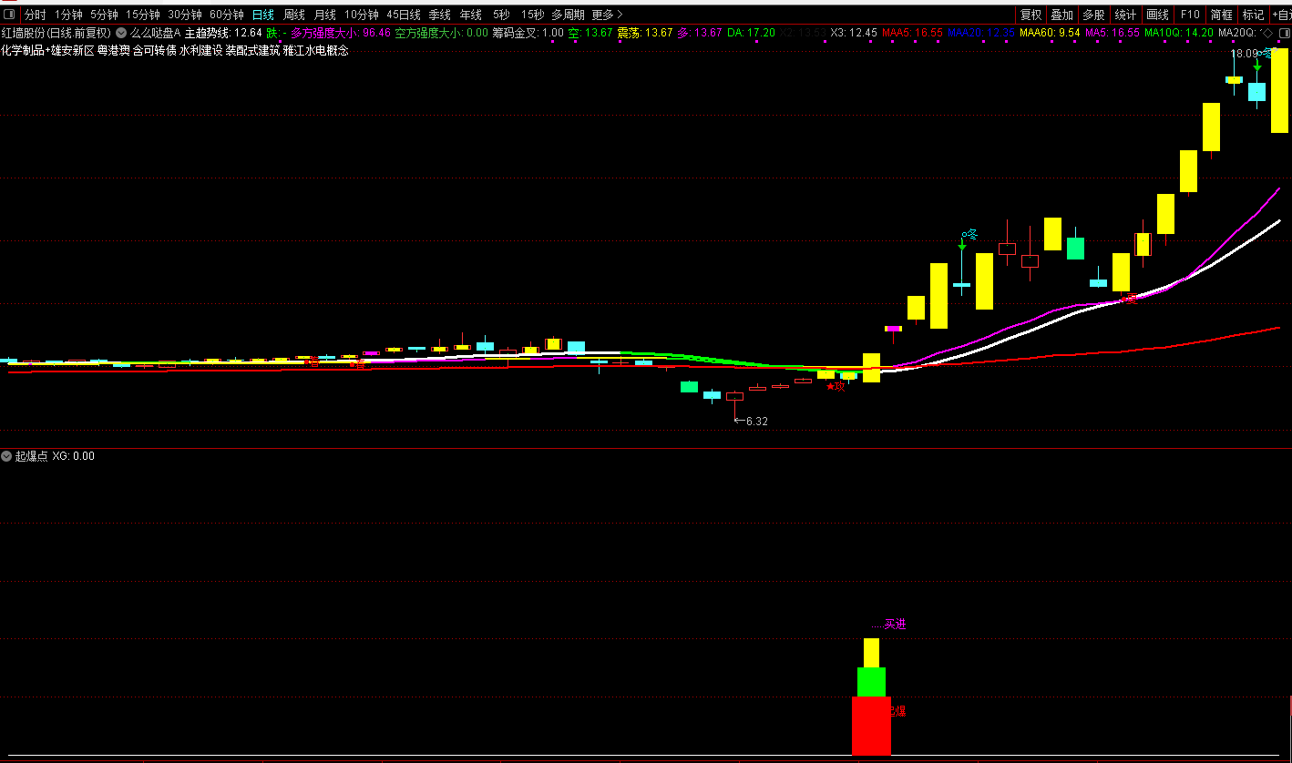Click the 么么哒盘A indicator name
This screenshot has width=1292, height=763.
[156, 33]
